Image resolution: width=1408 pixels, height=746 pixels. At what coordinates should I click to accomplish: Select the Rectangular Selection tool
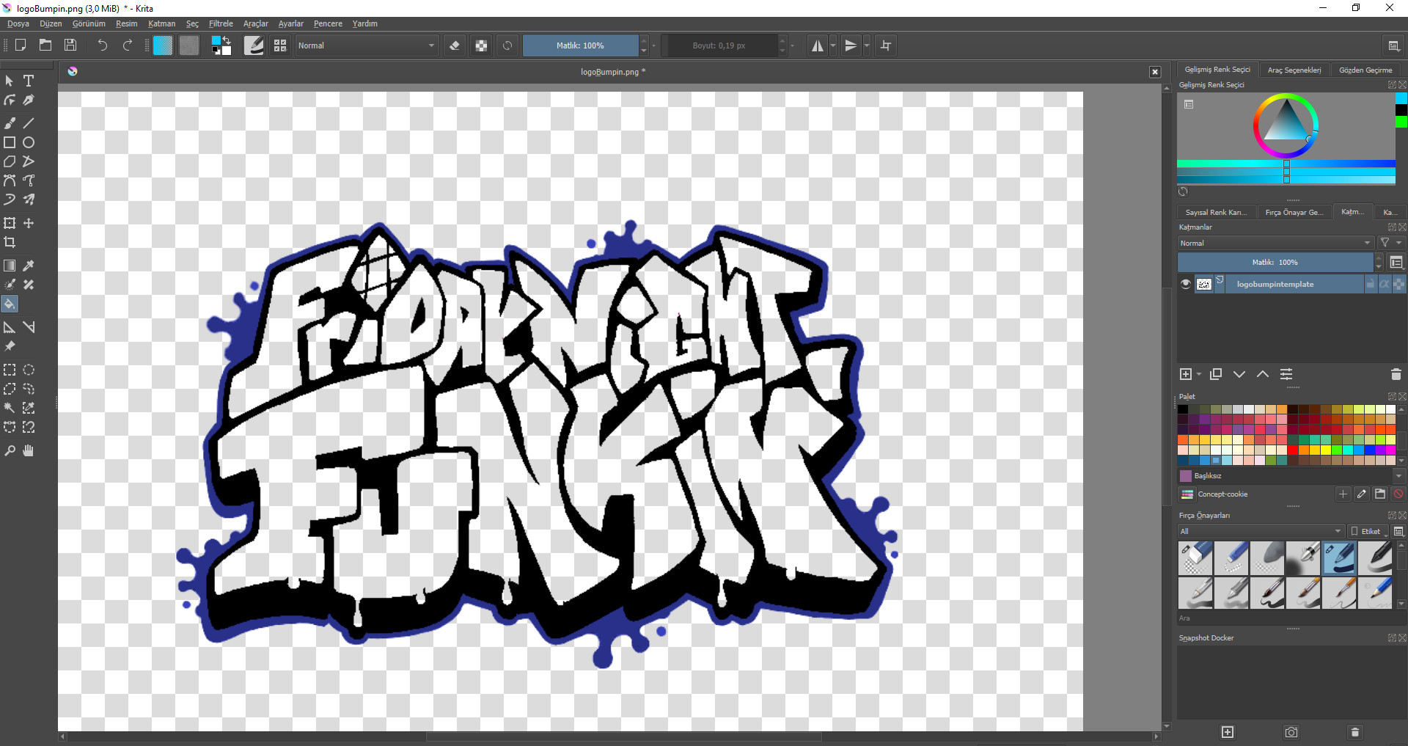[x=10, y=370]
